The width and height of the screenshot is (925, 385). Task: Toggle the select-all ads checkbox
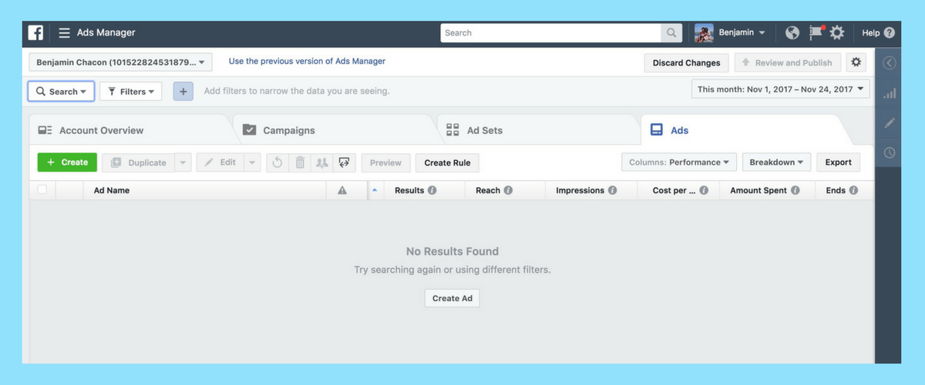coord(42,189)
